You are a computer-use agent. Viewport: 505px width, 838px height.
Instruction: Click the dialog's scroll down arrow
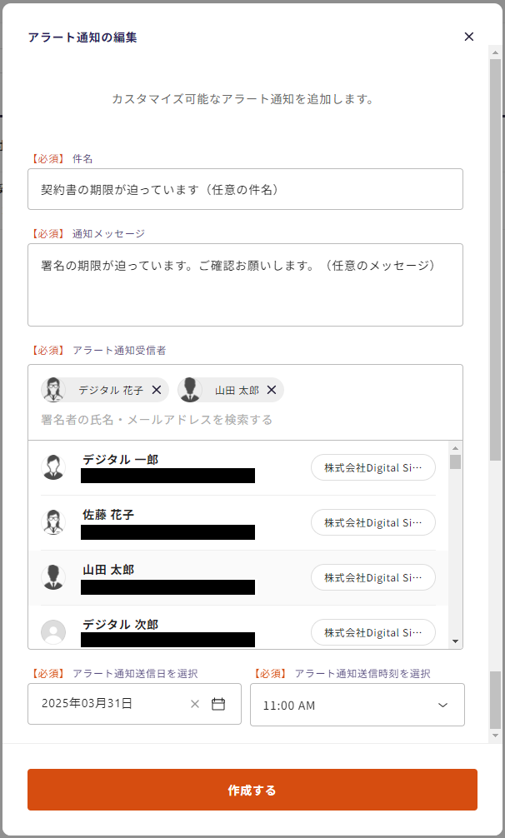pos(495,736)
